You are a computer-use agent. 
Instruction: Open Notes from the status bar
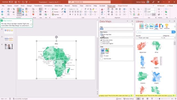tap(119, 99)
